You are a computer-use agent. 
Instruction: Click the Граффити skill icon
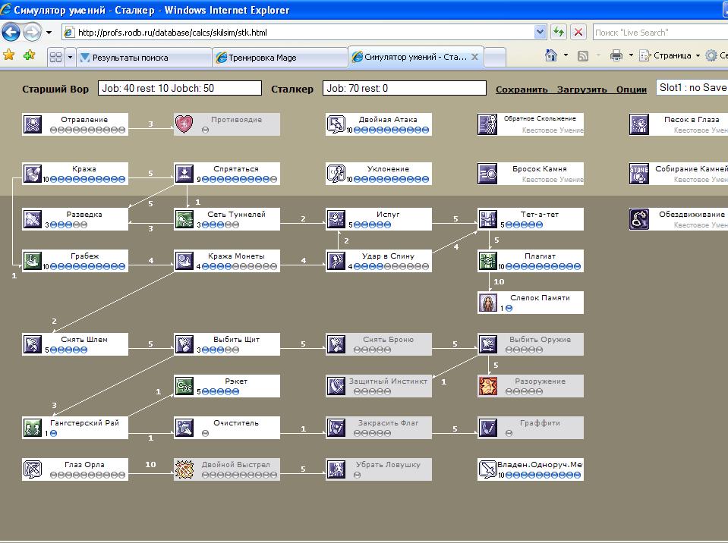tap(488, 428)
